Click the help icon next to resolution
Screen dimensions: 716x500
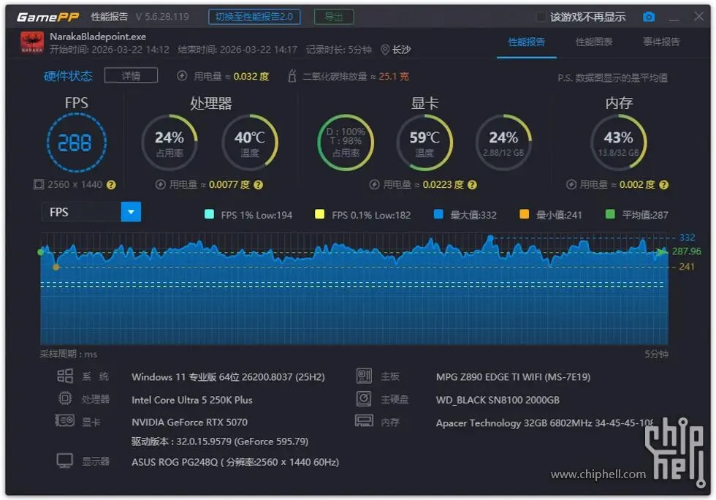click(x=111, y=185)
